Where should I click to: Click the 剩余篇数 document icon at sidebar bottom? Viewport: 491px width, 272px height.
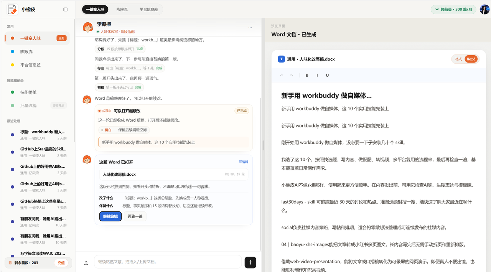pyautogui.click(x=10, y=263)
